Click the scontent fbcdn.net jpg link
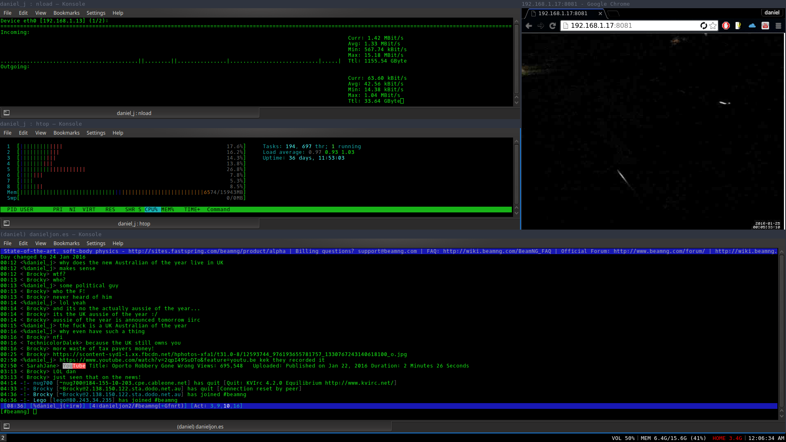 [230, 354]
